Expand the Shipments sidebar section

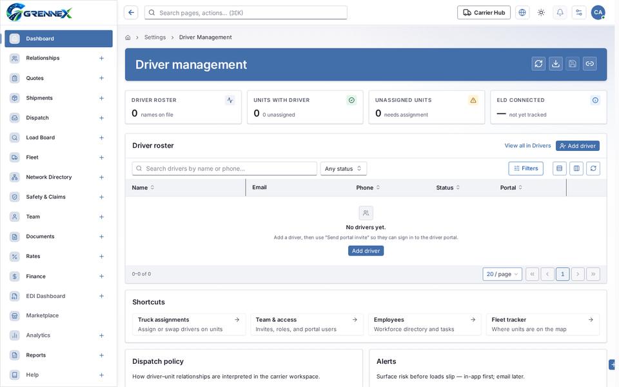(101, 98)
